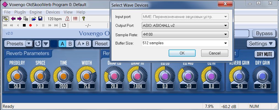Open help with yellow question mark icon

(x=83, y=19)
